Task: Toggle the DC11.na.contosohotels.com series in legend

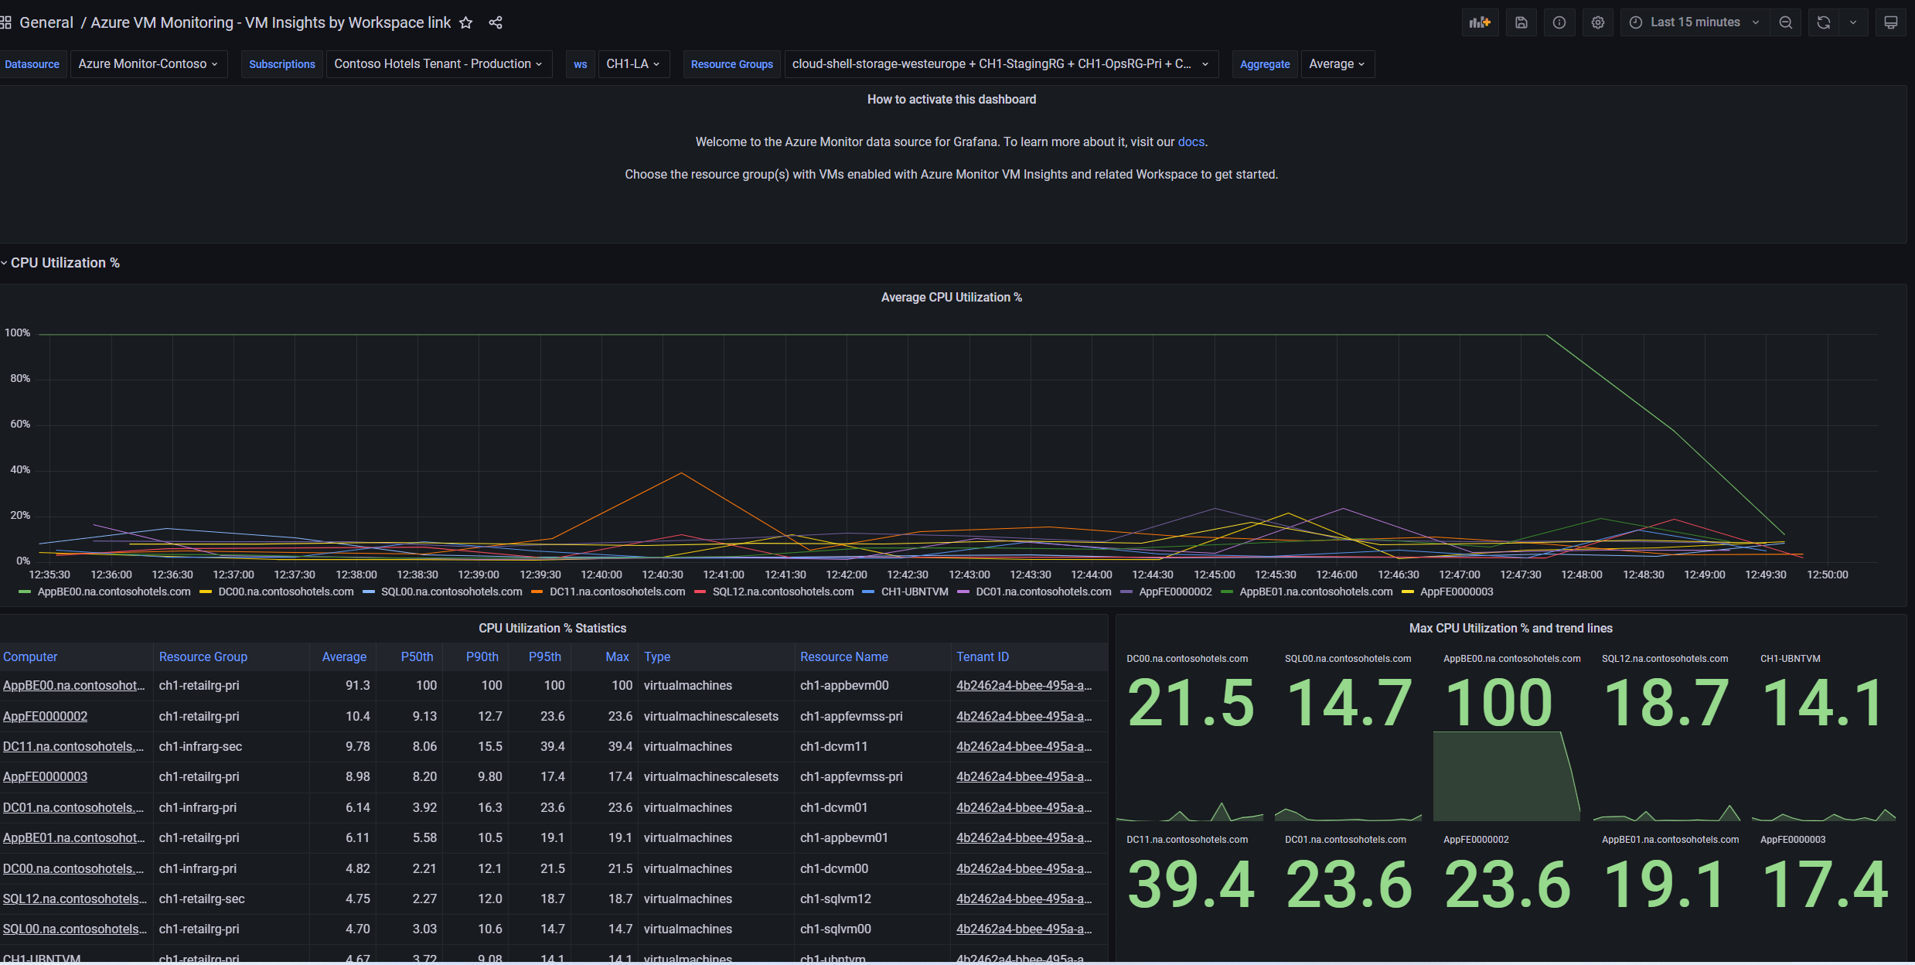Action: (x=617, y=592)
